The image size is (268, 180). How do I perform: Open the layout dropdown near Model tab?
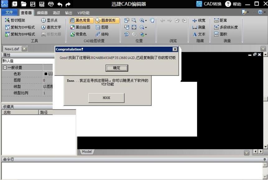coord(247,152)
